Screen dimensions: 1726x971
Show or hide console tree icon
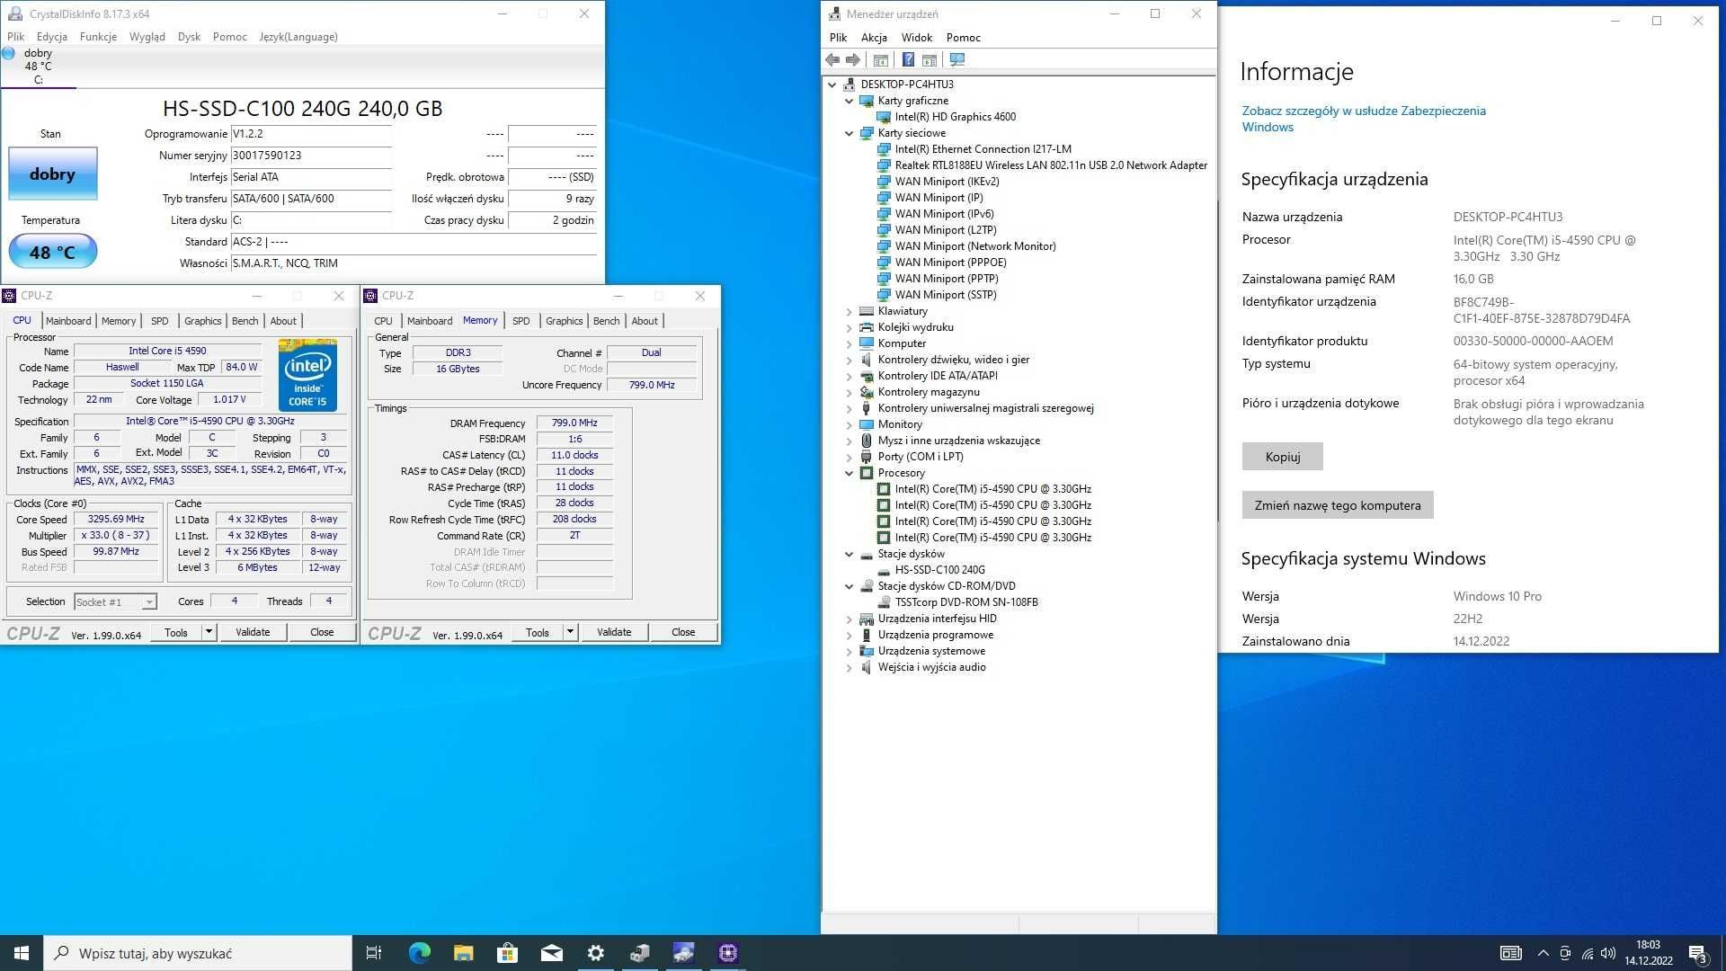click(x=881, y=60)
